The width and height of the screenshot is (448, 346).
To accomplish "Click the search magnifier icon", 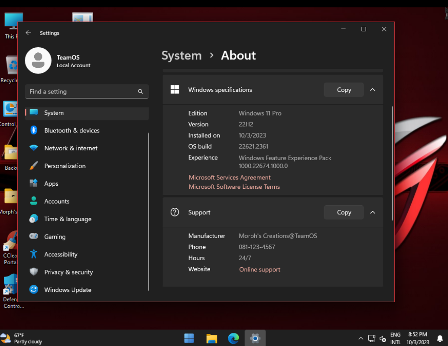I will point(140,91).
